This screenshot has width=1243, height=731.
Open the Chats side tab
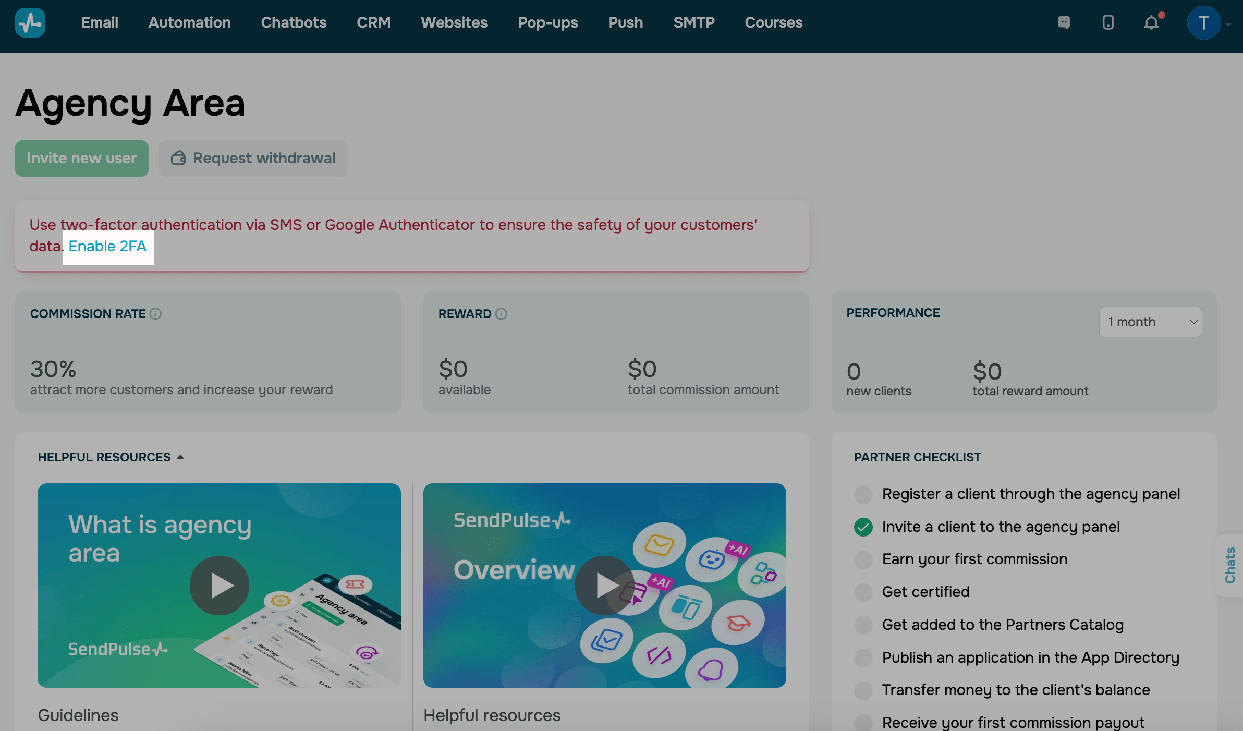pyautogui.click(x=1230, y=565)
